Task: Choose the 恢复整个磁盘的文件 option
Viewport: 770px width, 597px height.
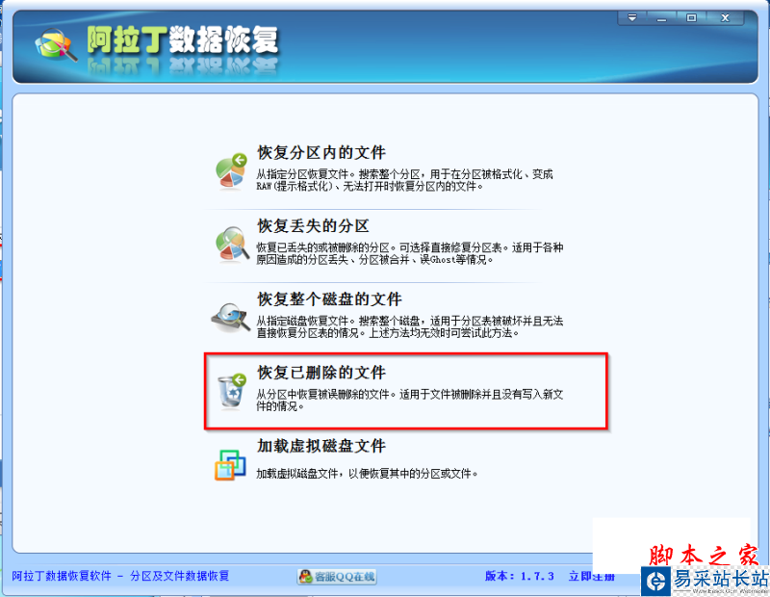Action: [329, 298]
